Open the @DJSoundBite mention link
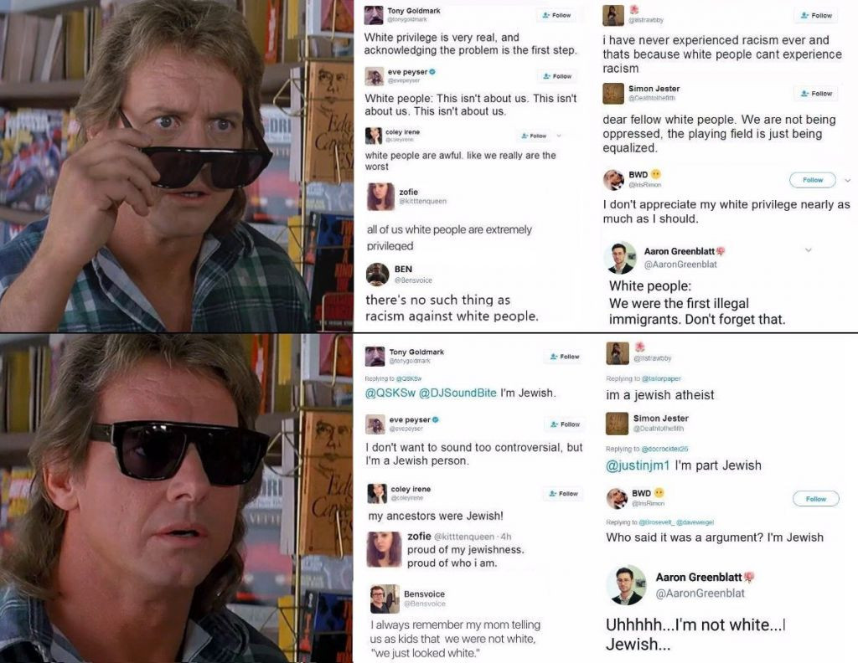Viewport: 858px width, 663px height. pos(457,393)
